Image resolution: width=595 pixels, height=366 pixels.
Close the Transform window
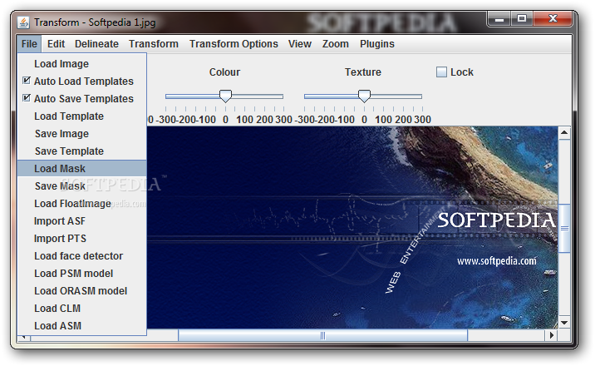click(x=553, y=19)
